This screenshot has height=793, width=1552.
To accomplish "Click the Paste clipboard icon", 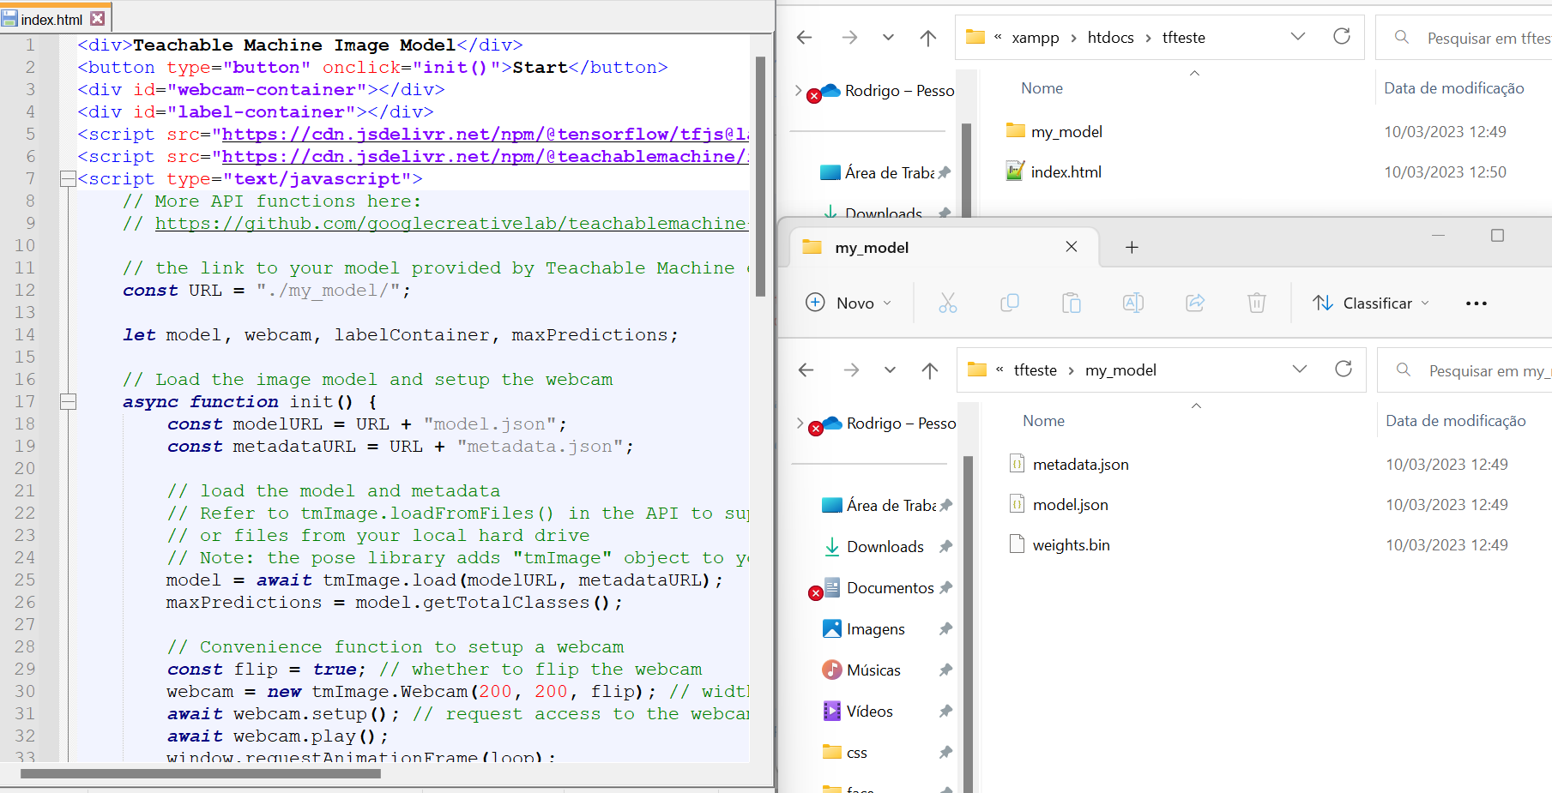I will tap(1072, 303).
